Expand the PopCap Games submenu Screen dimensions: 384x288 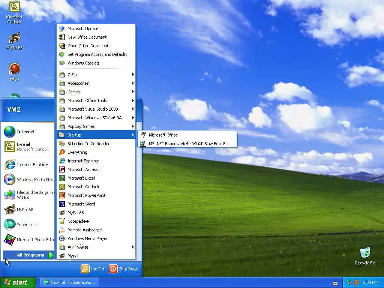96,126
